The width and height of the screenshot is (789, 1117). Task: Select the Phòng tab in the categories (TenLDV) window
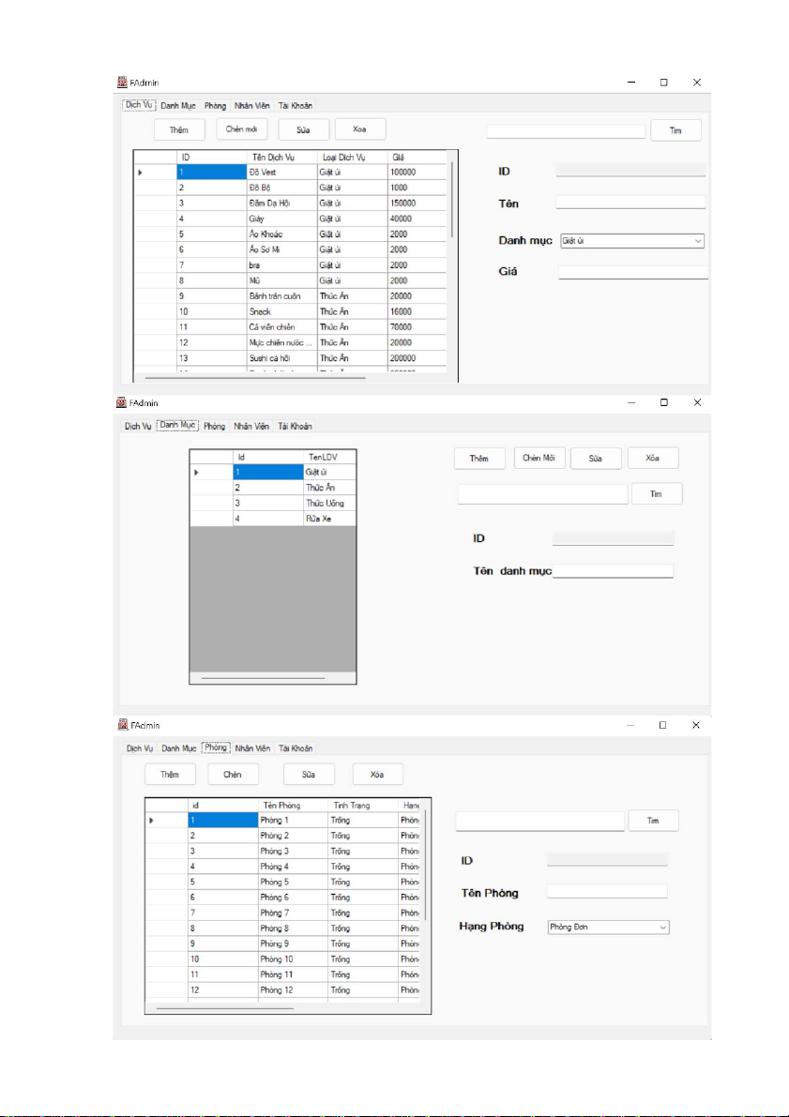click(x=215, y=426)
